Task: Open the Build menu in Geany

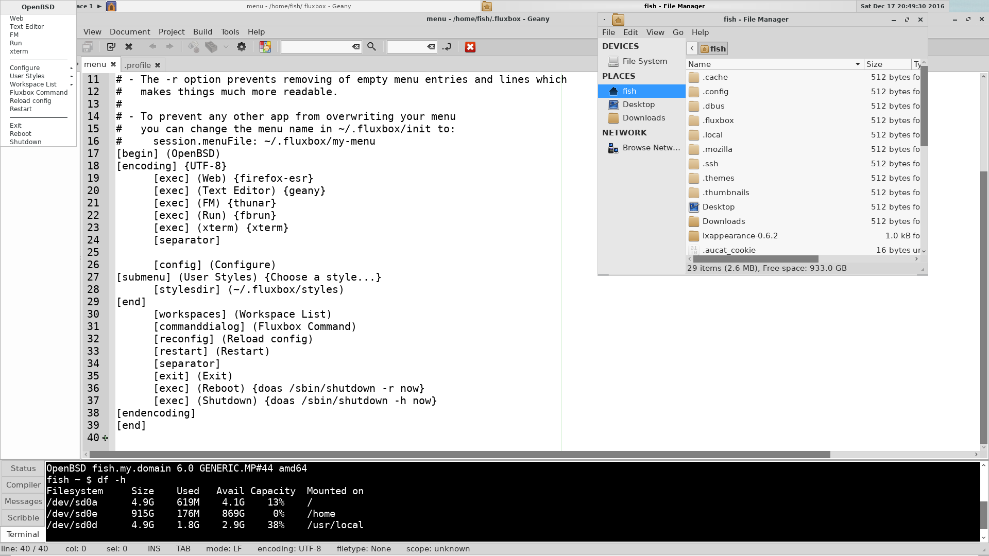Action: tap(202, 32)
